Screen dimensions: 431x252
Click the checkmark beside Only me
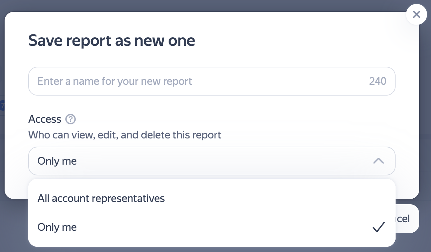click(x=379, y=227)
